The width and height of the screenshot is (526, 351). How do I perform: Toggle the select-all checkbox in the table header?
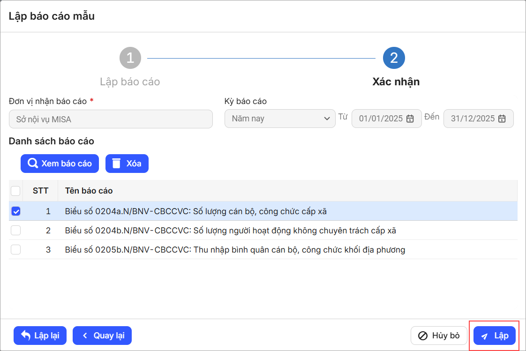15,191
